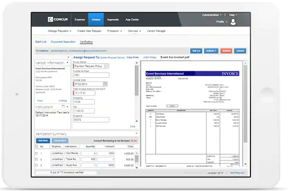Click the Add Item button

tap(43, 141)
